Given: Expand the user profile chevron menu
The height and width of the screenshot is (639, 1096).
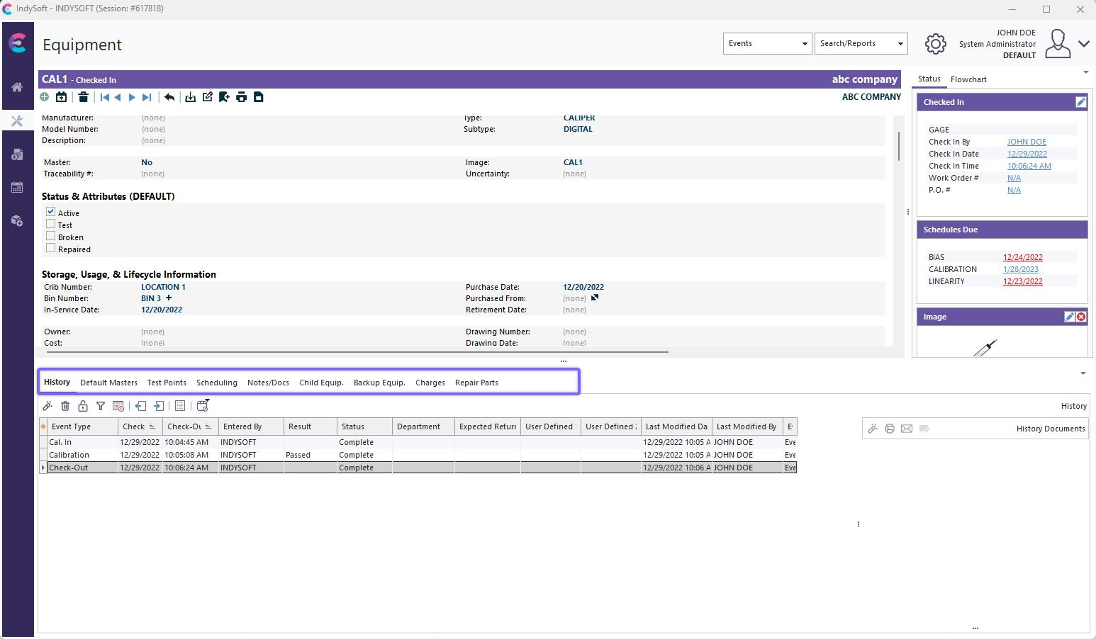Looking at the screenshot, I should tap(1083, 44).
